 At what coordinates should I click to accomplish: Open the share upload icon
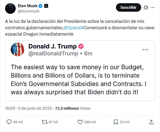[151, 122]
